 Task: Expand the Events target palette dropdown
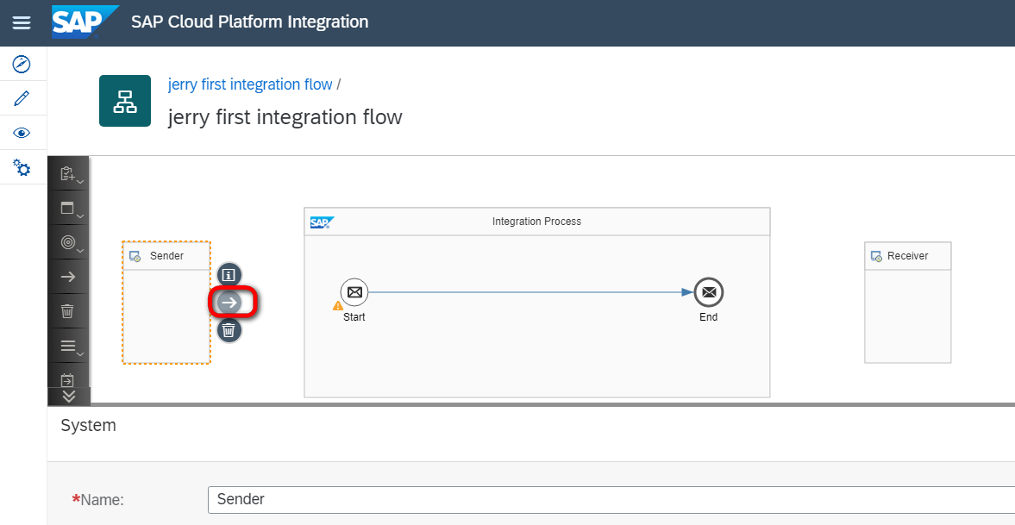click(x=69, y=243)
